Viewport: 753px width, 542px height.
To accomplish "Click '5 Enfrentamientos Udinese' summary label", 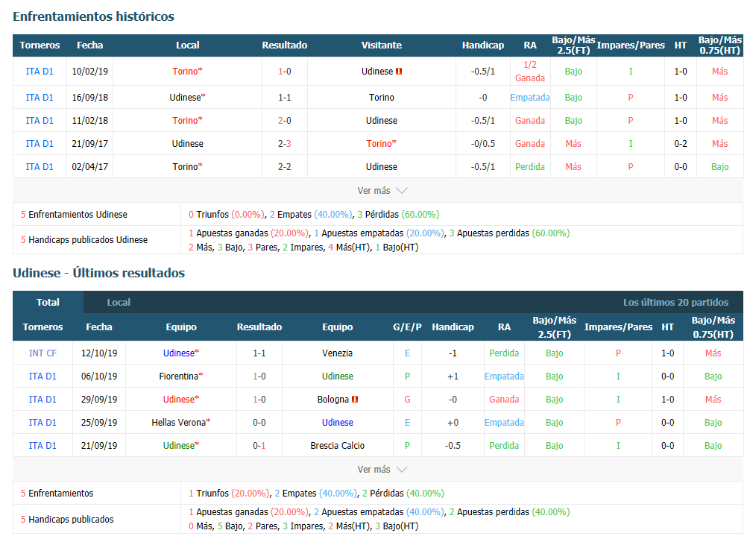I will click(x=74, y=215).
